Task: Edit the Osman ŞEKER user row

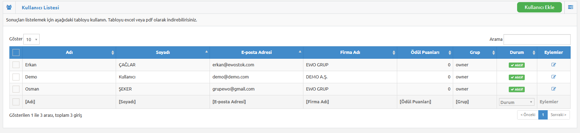Action: point(554,89)
